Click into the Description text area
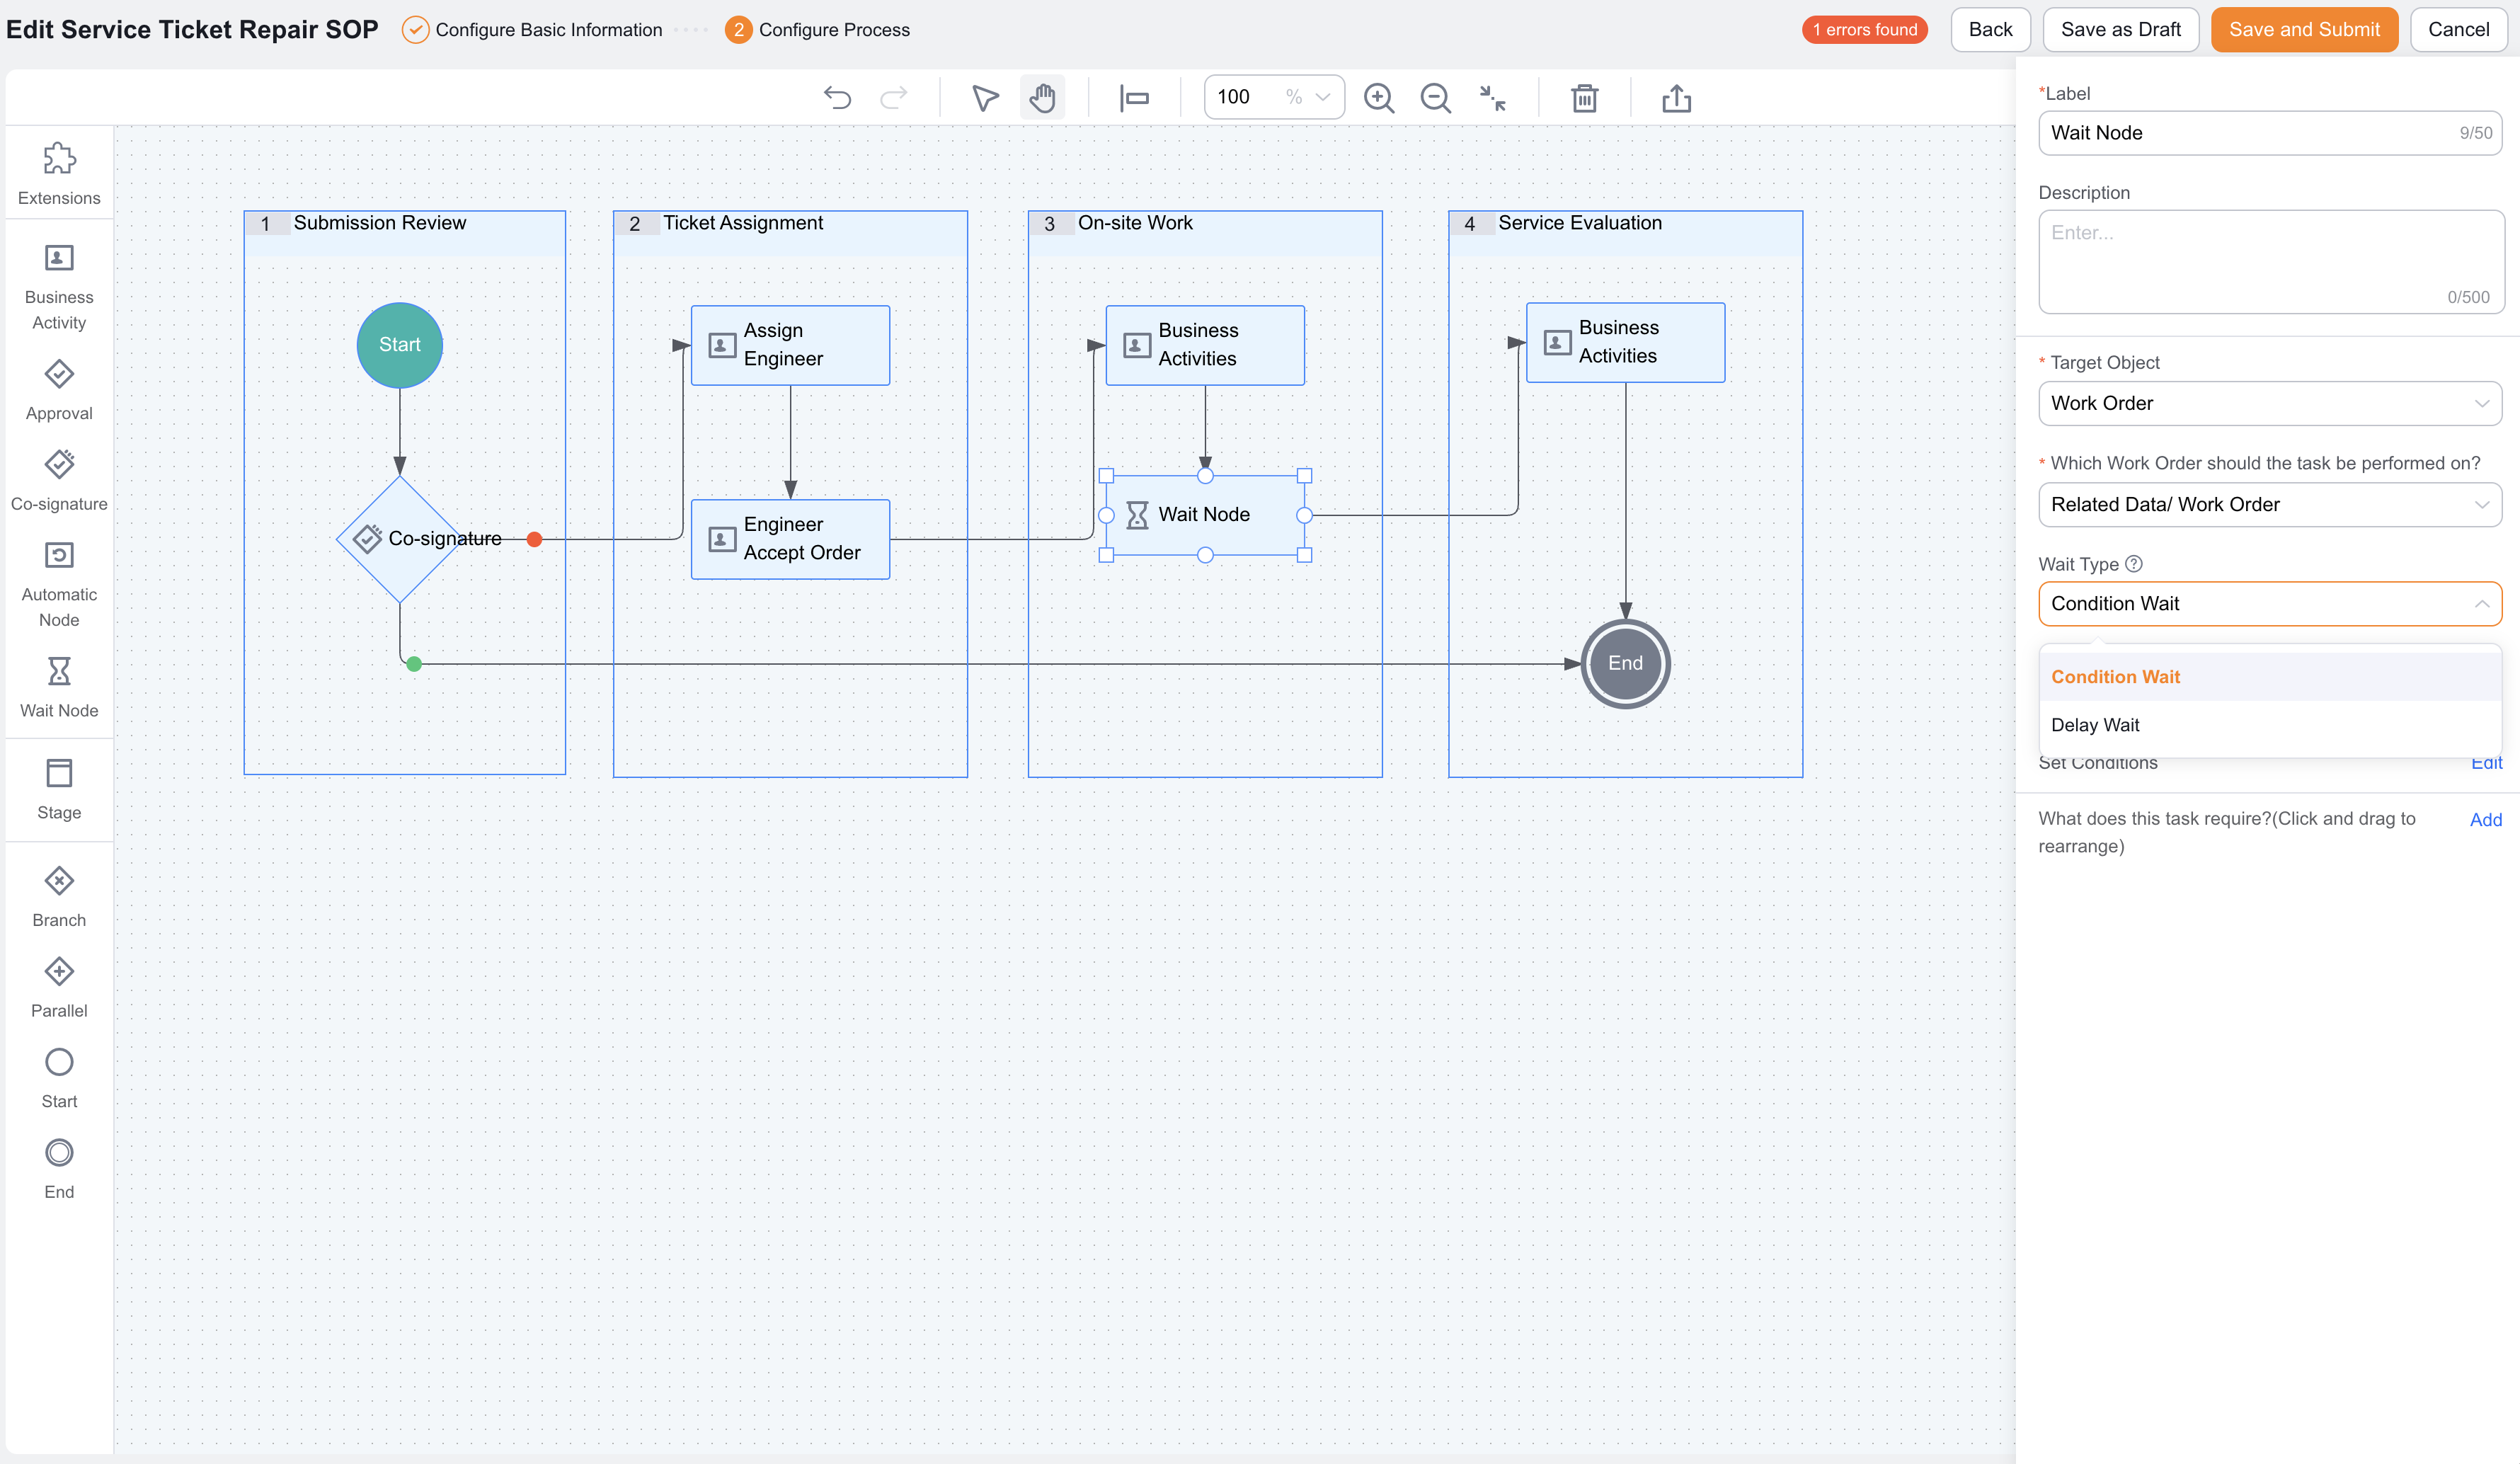Image resolution: width=2520 pixels, height=1464 pixels. pos(2270,262)
